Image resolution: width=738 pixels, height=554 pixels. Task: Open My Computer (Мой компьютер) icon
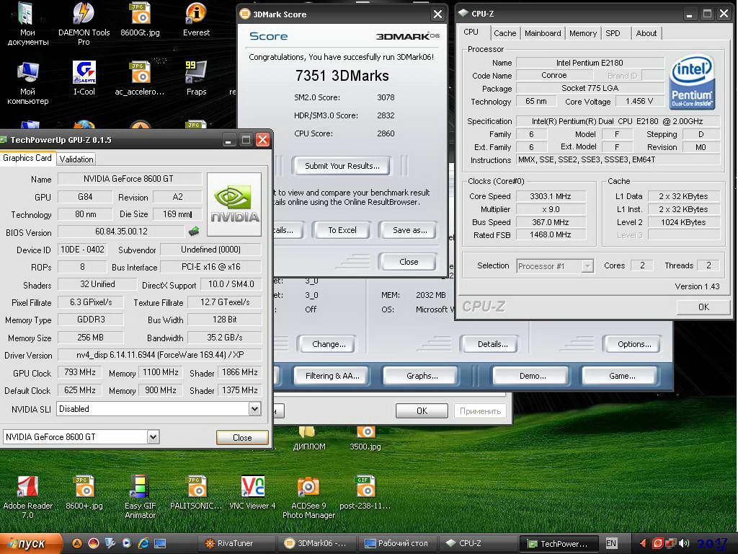pos(28,82)
